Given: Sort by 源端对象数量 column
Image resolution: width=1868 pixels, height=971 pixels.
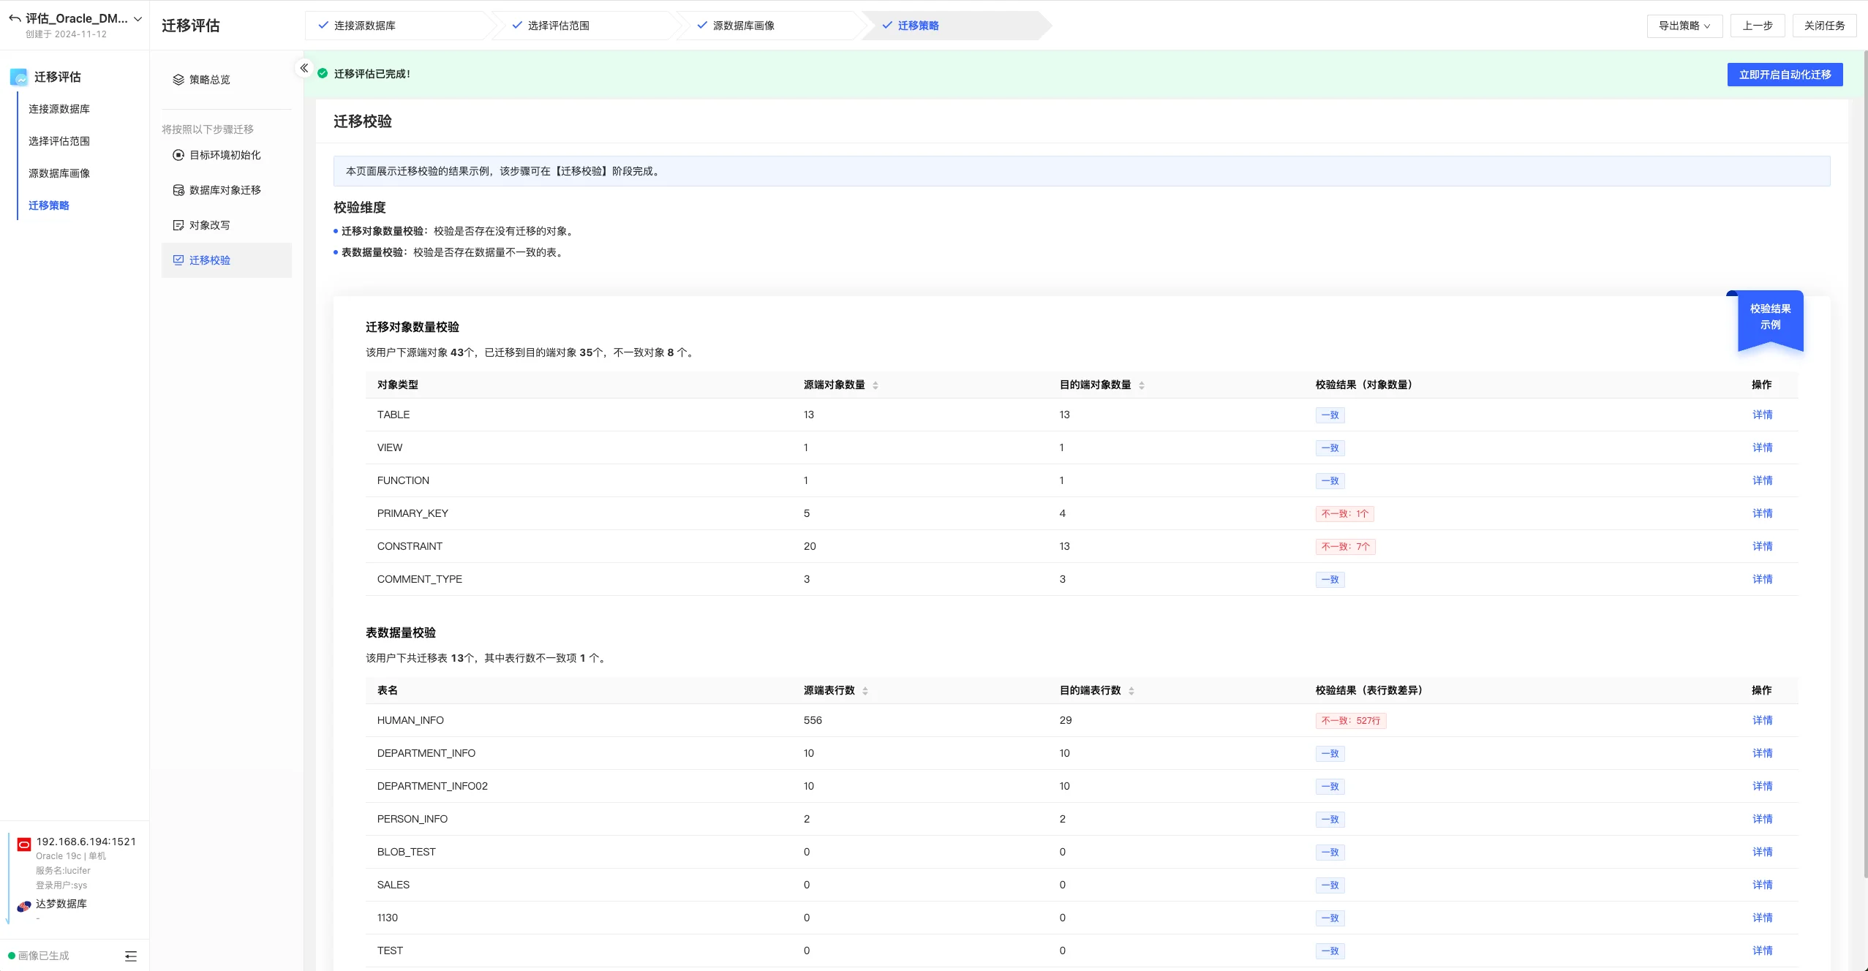Looking at the screenshot, I should (875, 385).
